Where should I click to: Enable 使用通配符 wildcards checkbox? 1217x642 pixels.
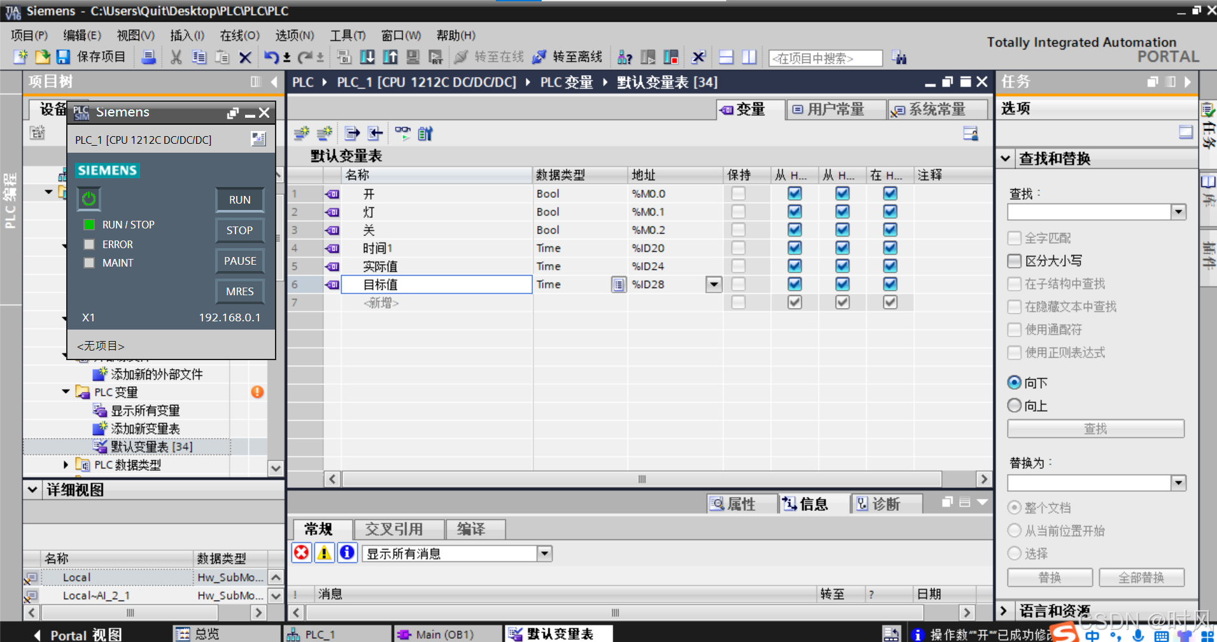tap(1015, 330)
